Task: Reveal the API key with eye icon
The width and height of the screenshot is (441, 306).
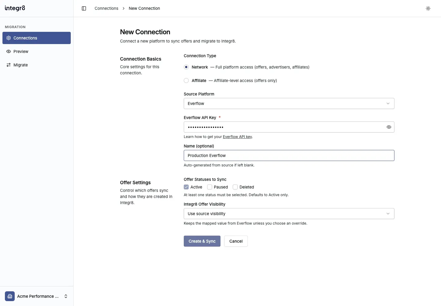Action: click(x=389, y=127)
